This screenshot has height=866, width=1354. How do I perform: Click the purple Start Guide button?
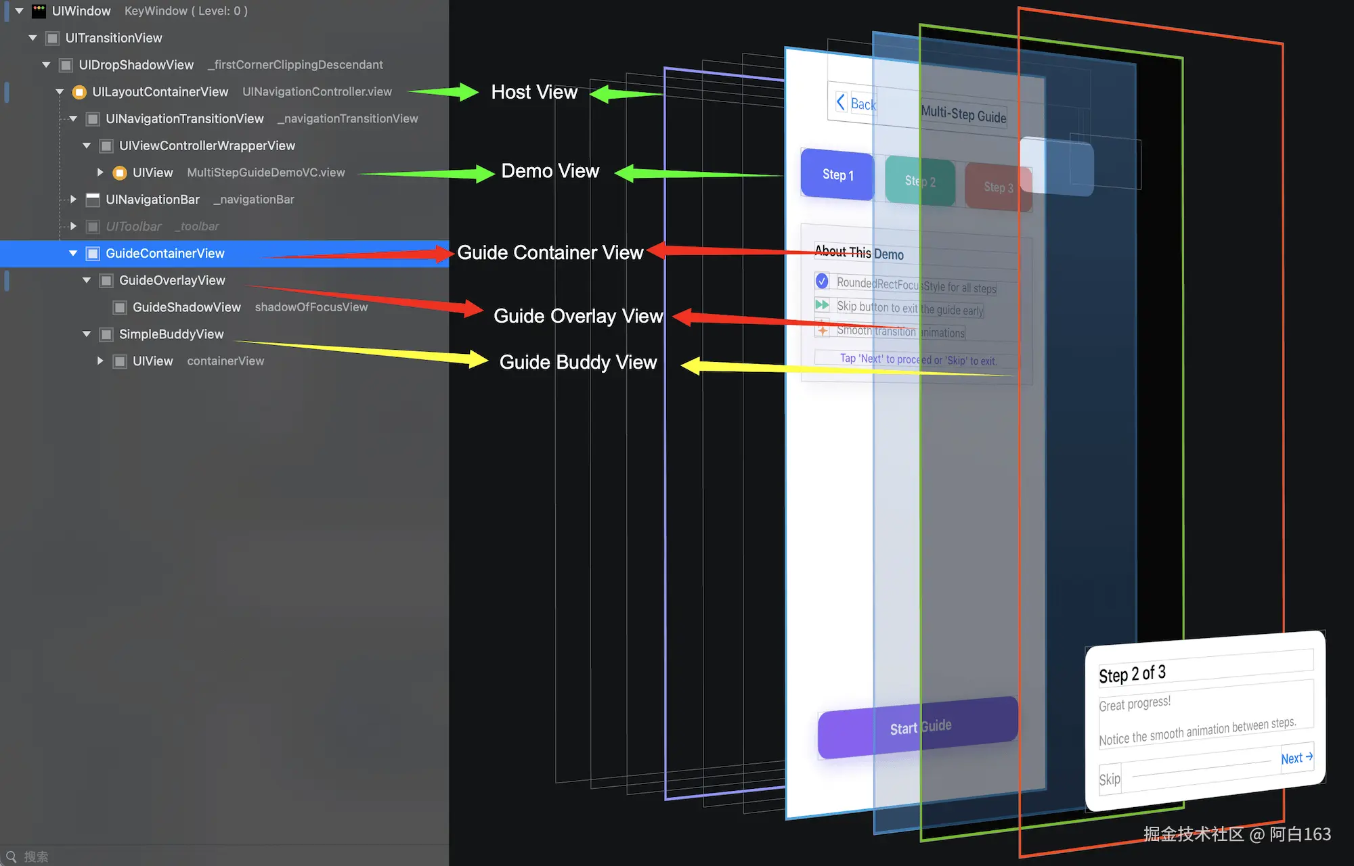point(918,727)
